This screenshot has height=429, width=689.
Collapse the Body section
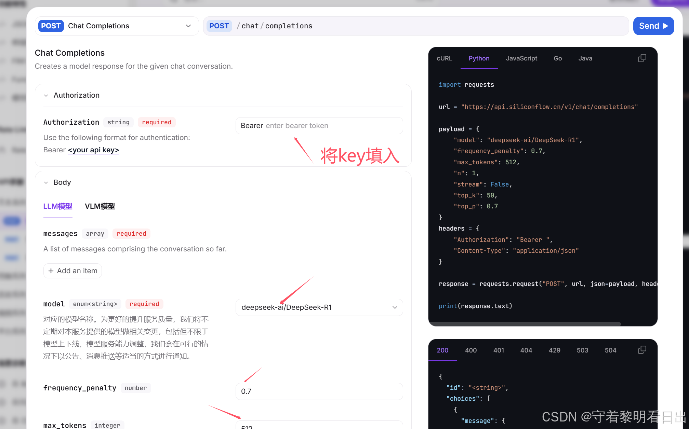[x=46, y=182]
